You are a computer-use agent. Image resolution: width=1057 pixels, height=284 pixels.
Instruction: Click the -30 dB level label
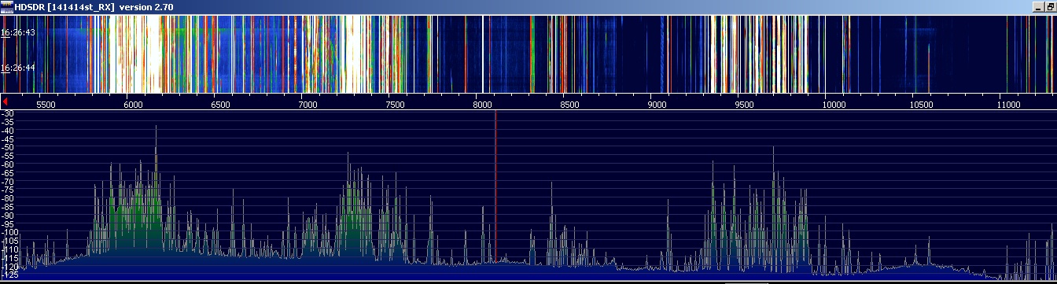coord(8,114)
